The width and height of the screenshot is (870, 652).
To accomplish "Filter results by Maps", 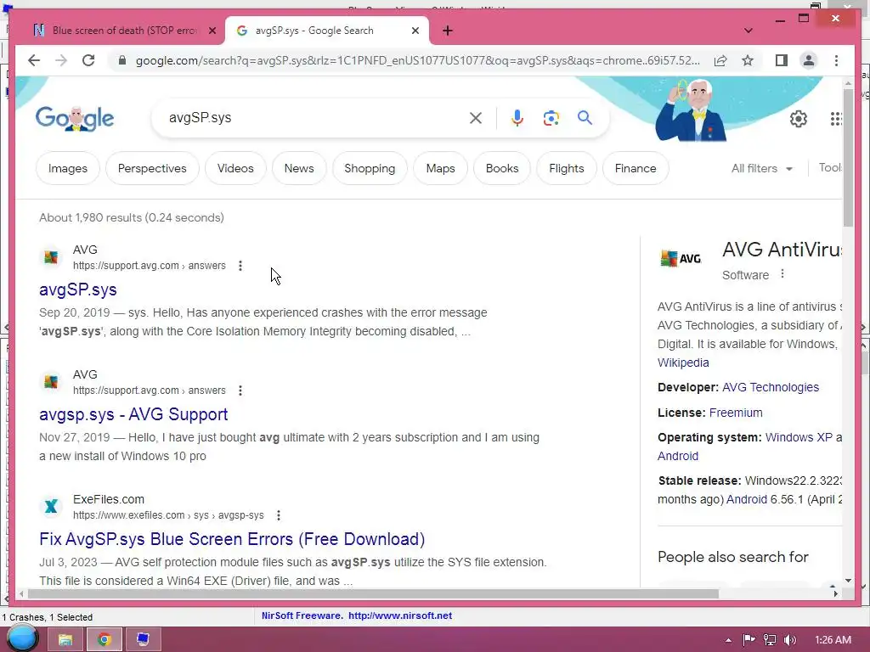I will point(441,168).
